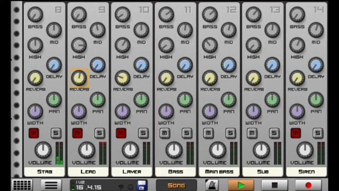Viewport: 339px width, 191px height.
Task: Click the Delay knob on Sub channel
Action: (272, 65)
